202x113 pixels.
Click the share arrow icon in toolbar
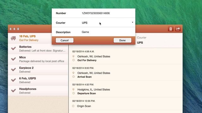(x=178, y=29)
